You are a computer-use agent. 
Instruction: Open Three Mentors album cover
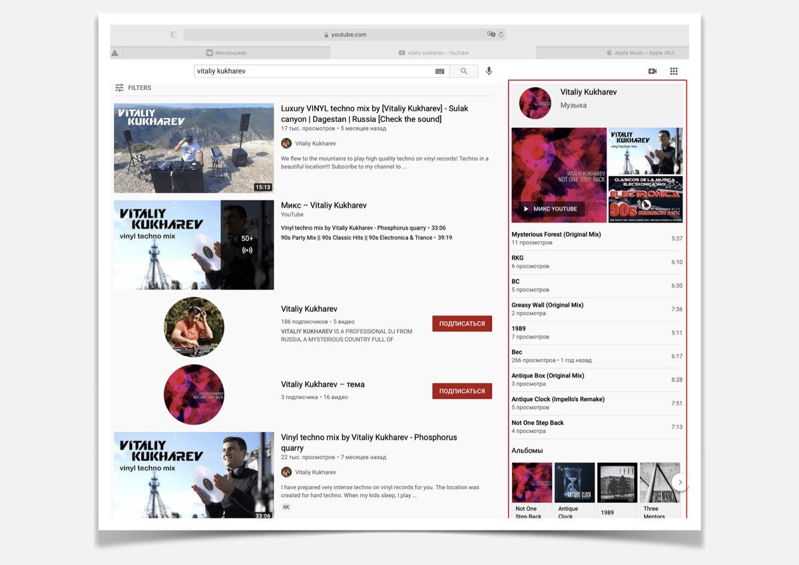coord(660,482)
